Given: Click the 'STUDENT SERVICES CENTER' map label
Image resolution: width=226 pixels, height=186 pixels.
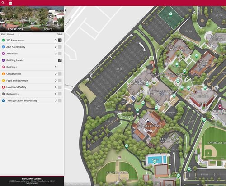Looking at the screenshot, I should [x=202, y=64].
